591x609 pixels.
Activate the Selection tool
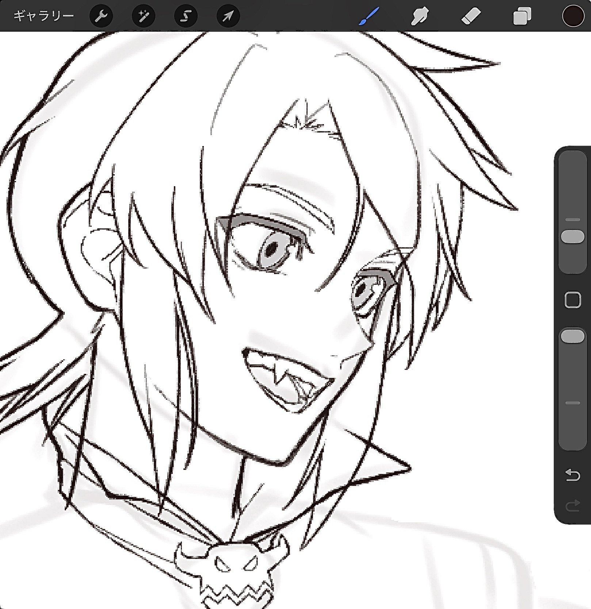pyautogui.click(x=186, y=16)
